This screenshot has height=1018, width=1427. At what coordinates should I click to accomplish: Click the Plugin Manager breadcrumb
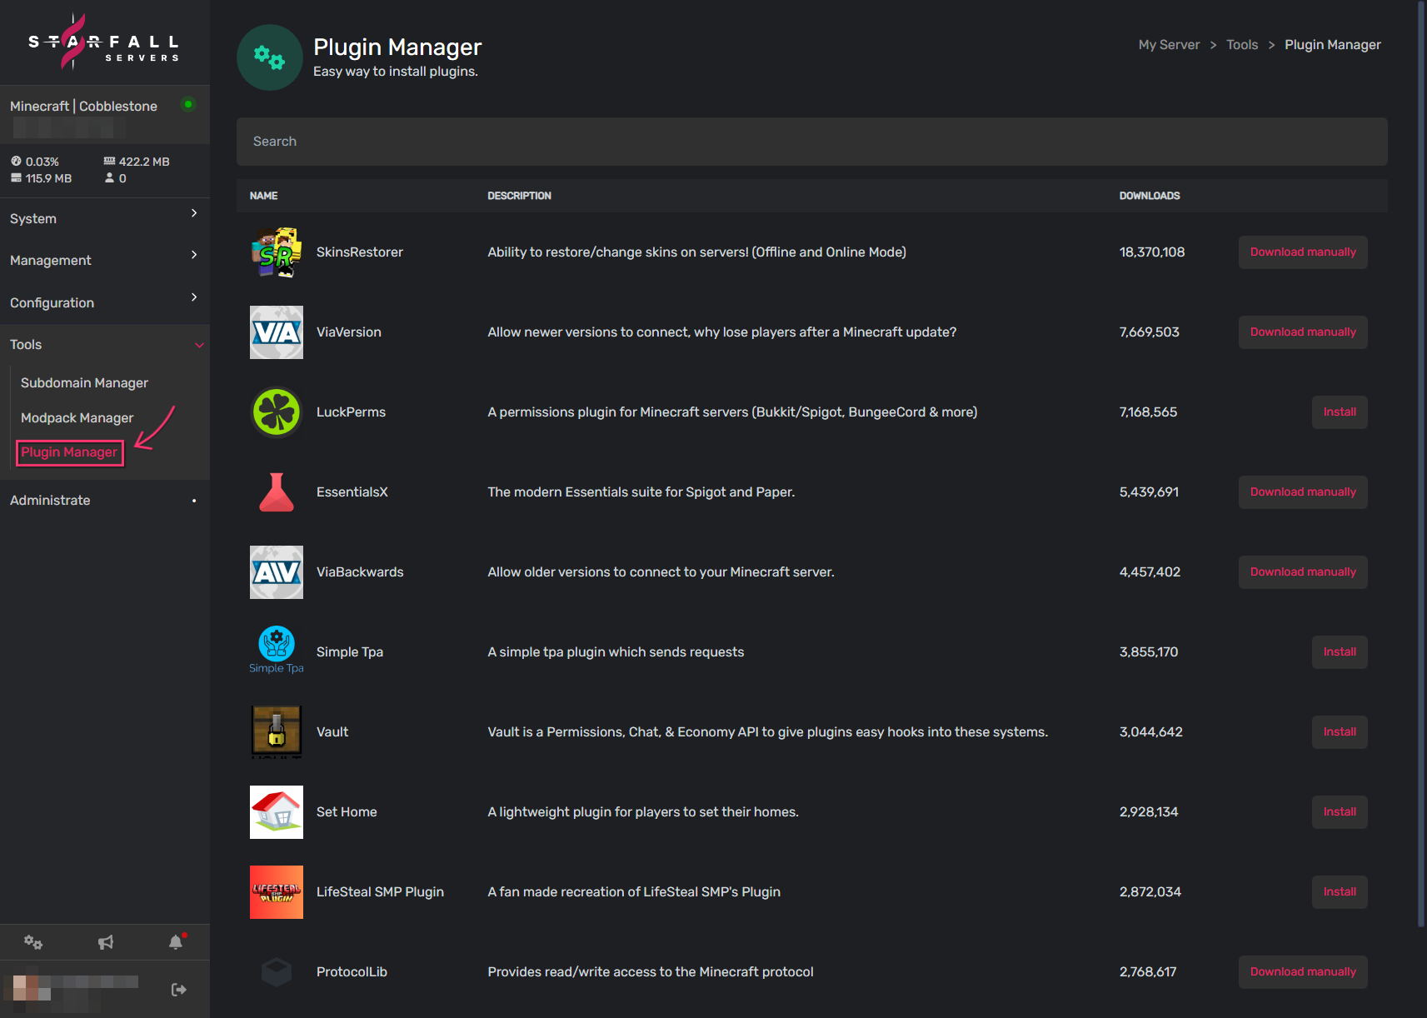pyautogui.click(x=1332, y=45)
